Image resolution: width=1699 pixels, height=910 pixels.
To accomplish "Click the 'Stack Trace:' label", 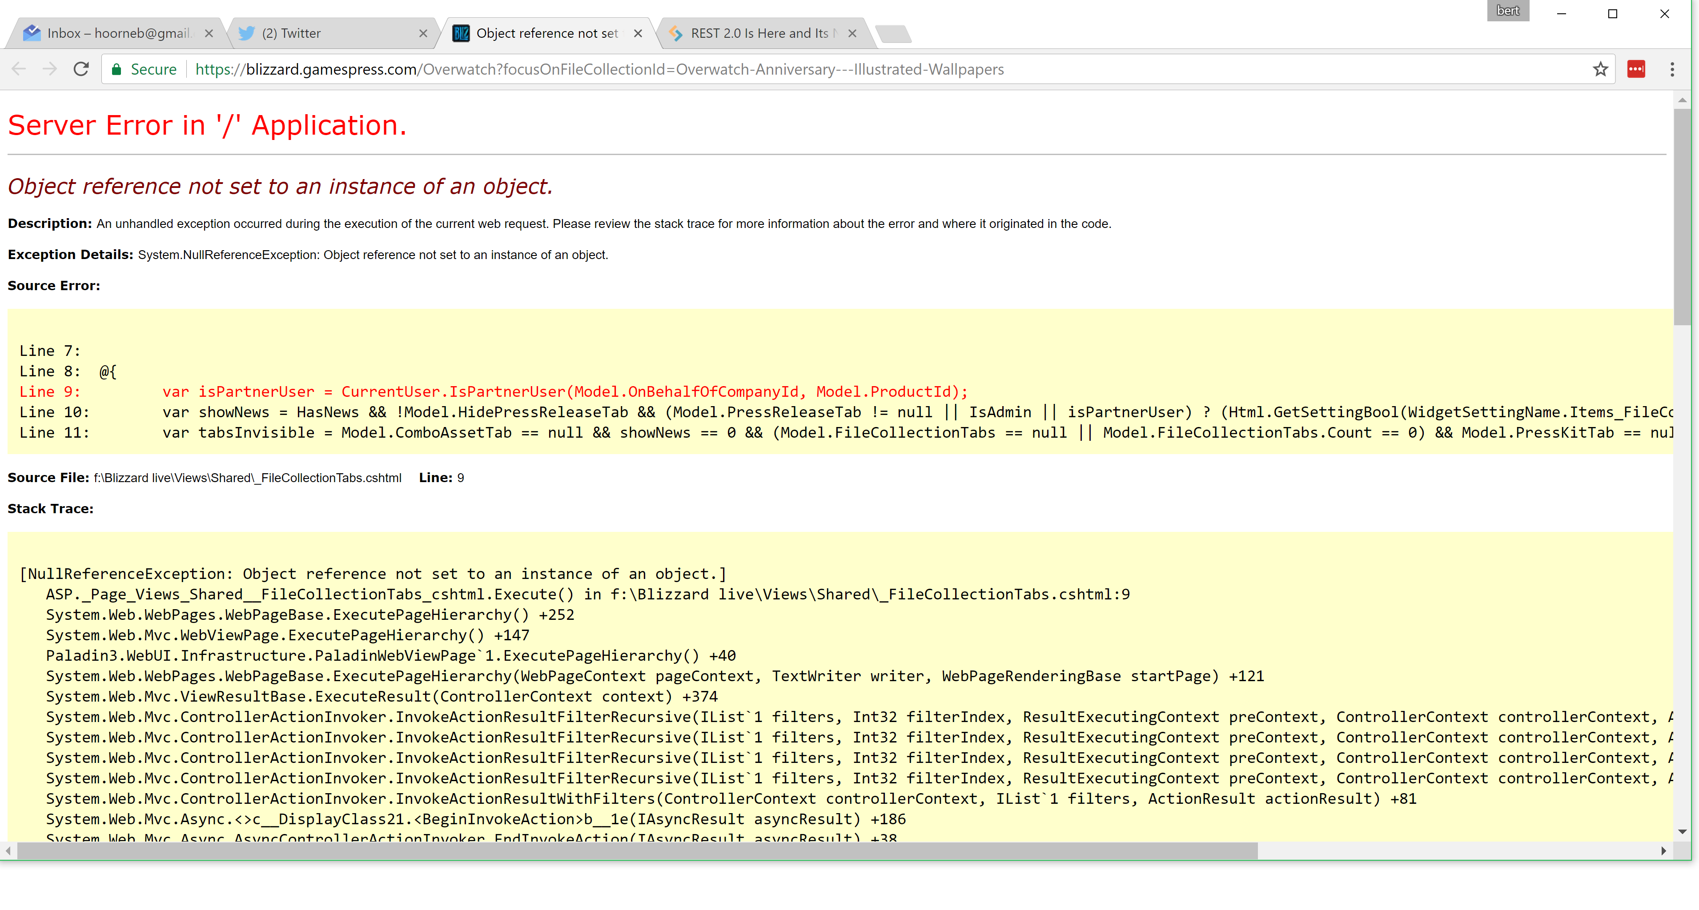I will pos(50,509).
